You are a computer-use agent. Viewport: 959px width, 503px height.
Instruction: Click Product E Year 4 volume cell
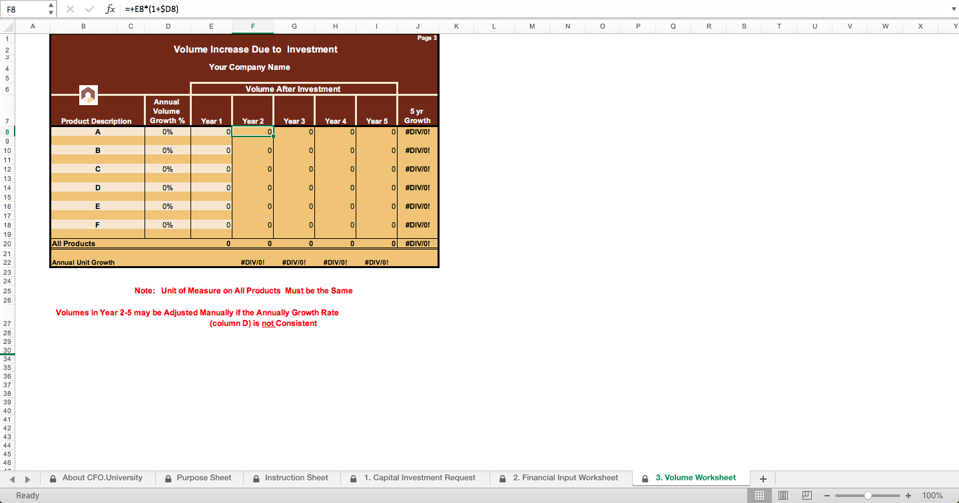pos(335,206)
